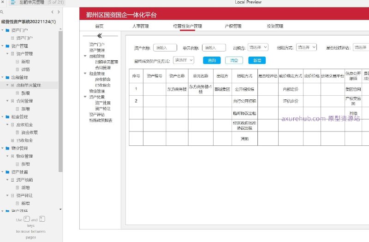
Task: Collapse the 资产处置 folder in sidebar
Action: tap(2, 172)
